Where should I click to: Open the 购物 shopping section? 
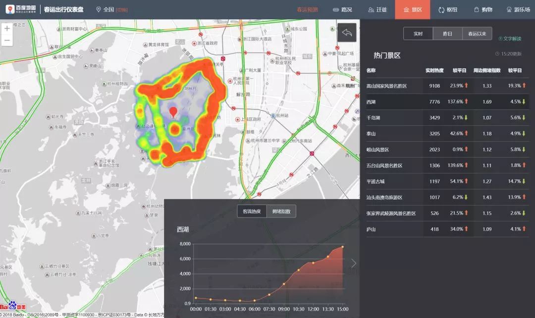(x=483, y=9)
